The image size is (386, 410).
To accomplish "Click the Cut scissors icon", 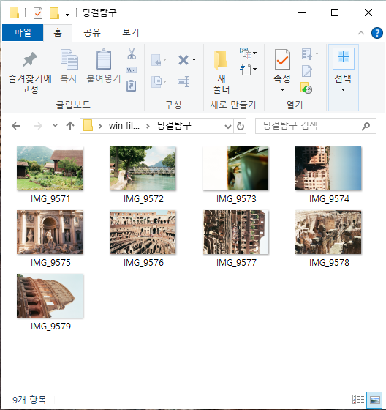I will point(132,53).
